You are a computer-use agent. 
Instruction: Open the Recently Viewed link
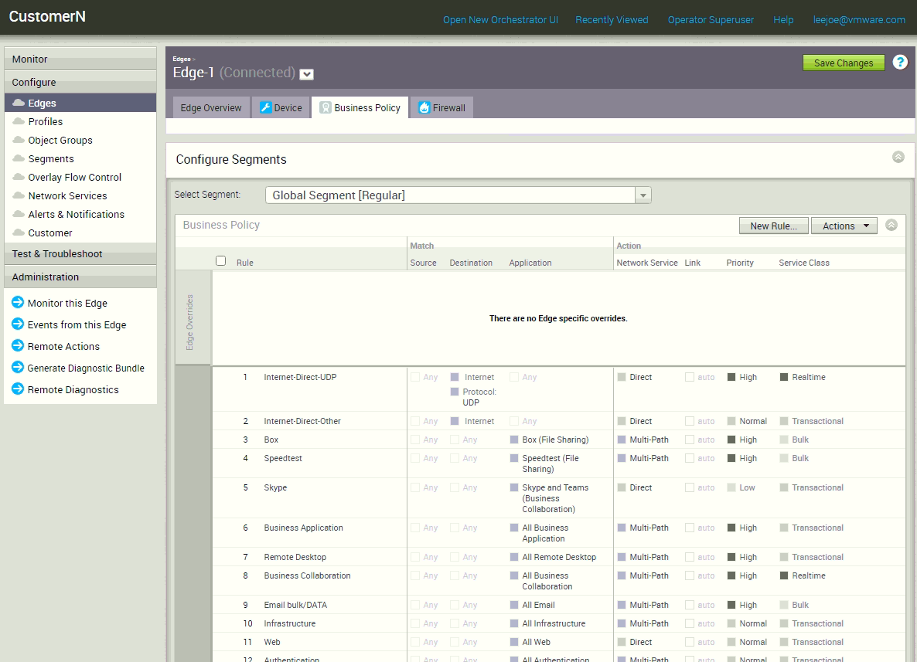tap(612, 20)
